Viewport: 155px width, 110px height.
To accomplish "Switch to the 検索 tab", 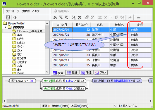I will 58,73.
